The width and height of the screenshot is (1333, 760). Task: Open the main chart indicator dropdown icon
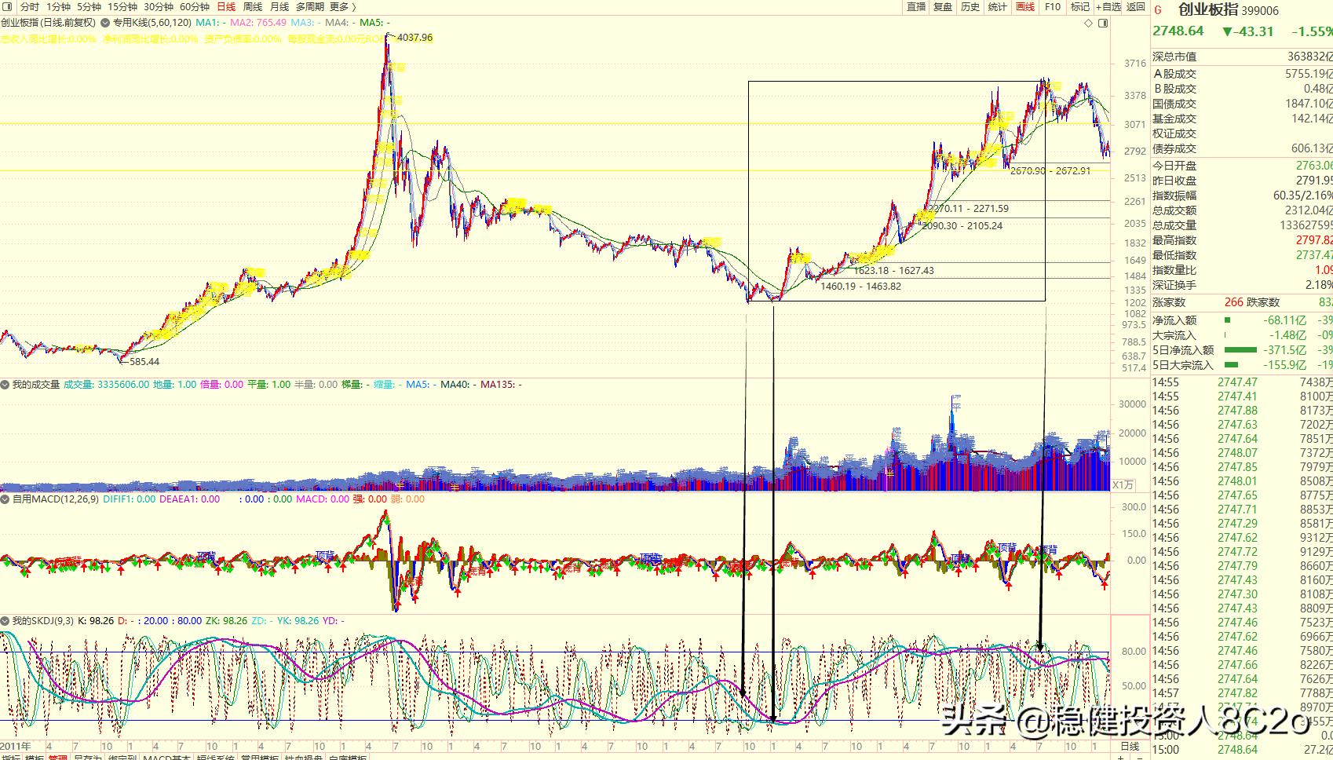(x=106, y=24)
